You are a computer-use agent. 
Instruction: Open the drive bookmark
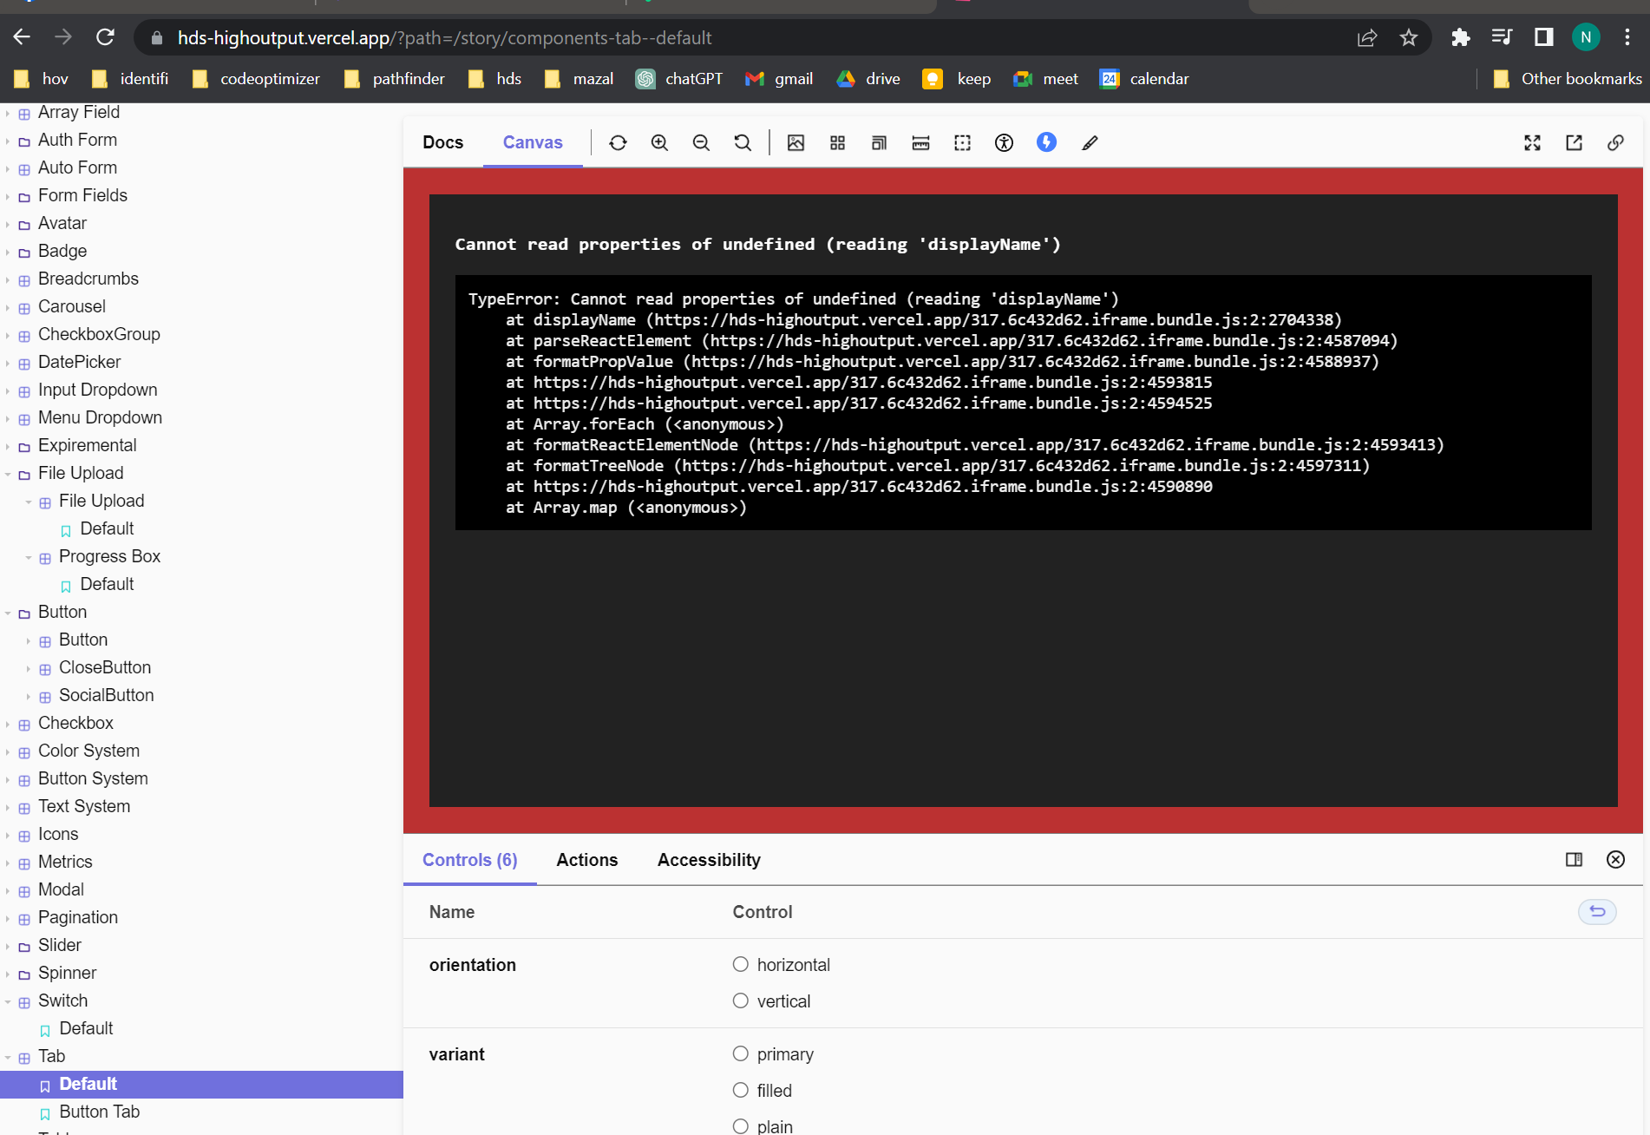pos(869,79)
